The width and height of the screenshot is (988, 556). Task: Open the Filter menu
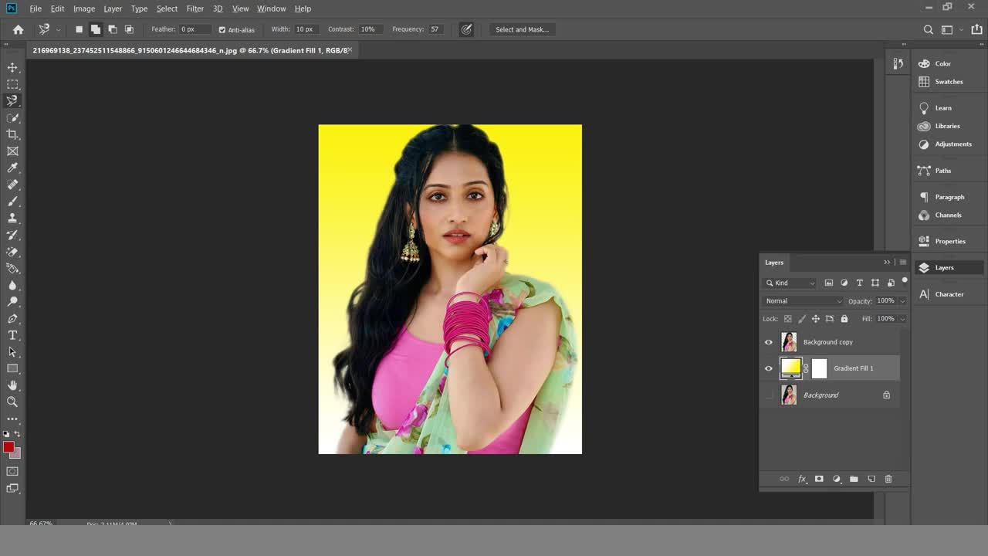[195, 8]
